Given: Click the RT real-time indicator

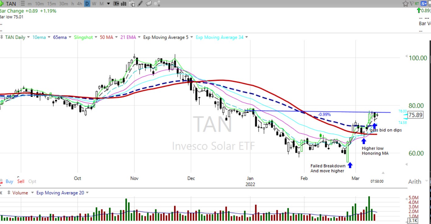Looking at the screenshot, I should click(x=416, y=4).
